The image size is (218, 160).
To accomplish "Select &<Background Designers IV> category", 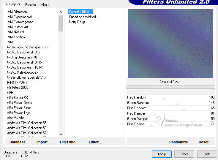I will point(28,47).
